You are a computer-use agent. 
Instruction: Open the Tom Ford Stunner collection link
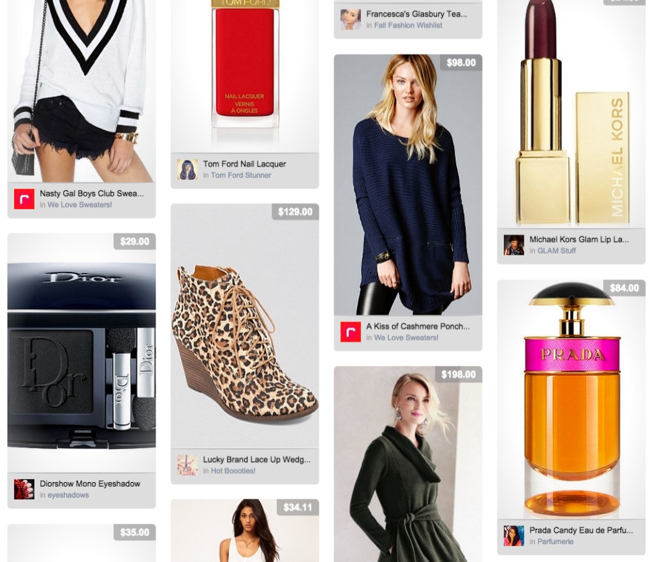240,175
